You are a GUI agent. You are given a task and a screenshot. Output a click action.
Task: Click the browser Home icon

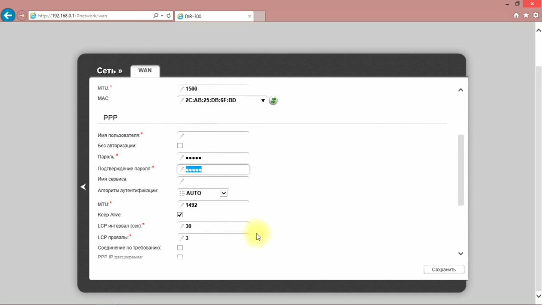516,15
